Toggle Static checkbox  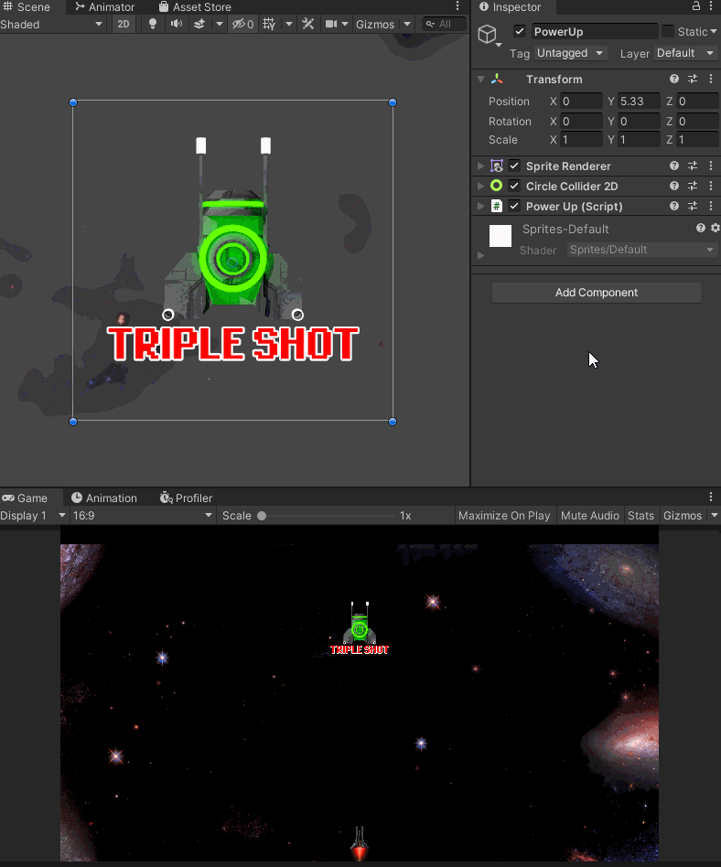coord(668,31)
